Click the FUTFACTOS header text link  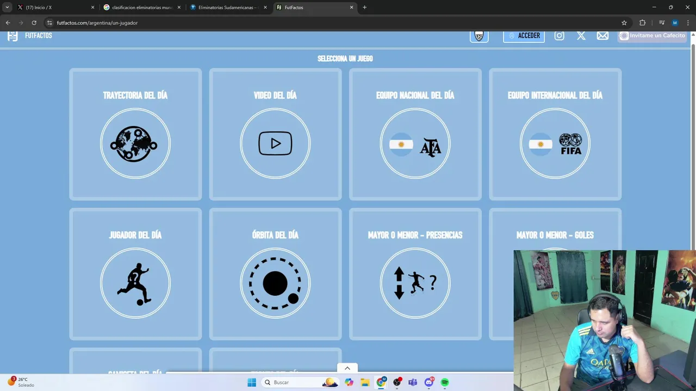[38, 36]
